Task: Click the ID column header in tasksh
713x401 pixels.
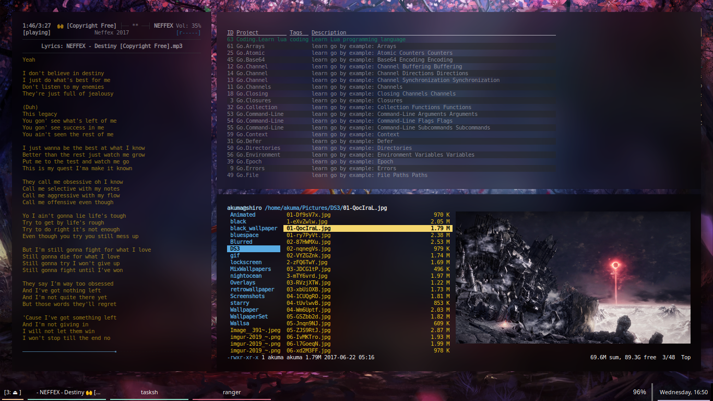Action: coord(230,32)
